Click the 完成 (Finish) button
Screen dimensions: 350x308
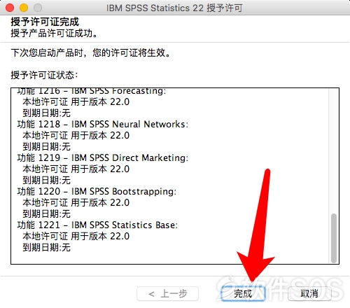[243, 293]
